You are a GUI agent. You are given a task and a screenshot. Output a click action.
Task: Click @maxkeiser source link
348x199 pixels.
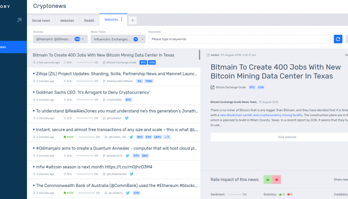click(x=114, y=118)
